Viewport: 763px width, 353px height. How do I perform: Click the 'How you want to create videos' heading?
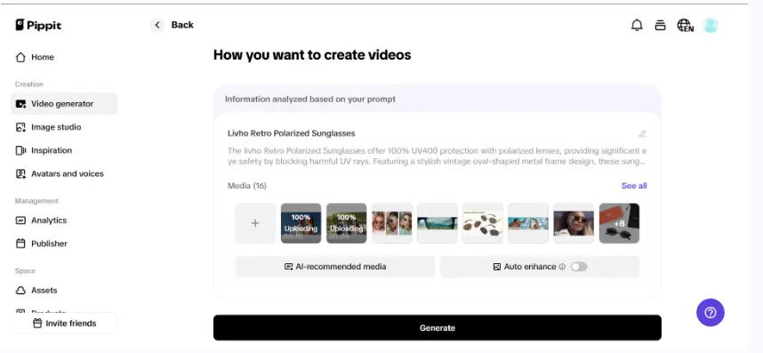click(x=312, y=55)
